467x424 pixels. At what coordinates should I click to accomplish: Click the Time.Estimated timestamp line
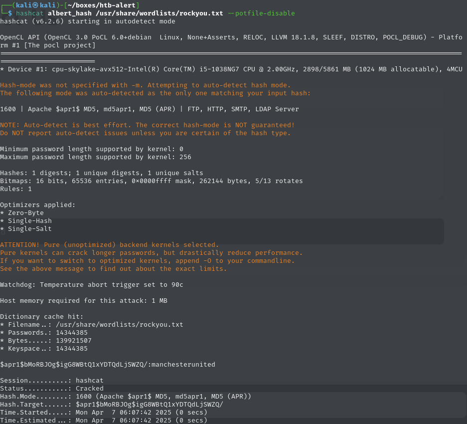pyautogui.click(x=103, y=421)
